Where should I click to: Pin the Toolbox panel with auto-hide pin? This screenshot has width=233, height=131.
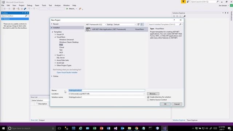pyautogui.click(x=25, y=13)
